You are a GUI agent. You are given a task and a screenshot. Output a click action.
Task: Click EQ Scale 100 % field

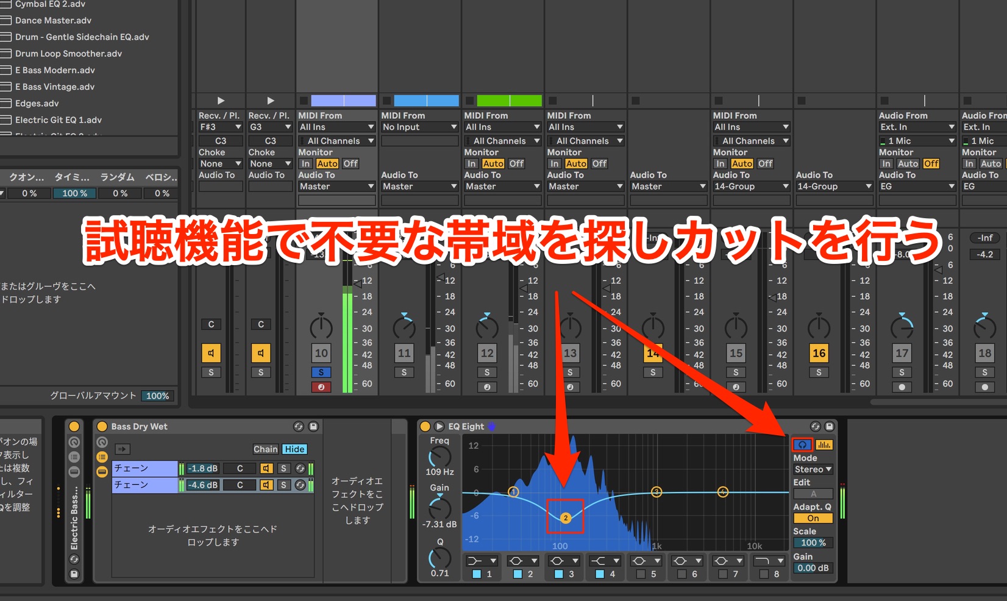[x=813, y=542]
